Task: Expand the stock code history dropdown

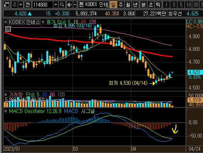Action: click(56, 5)
